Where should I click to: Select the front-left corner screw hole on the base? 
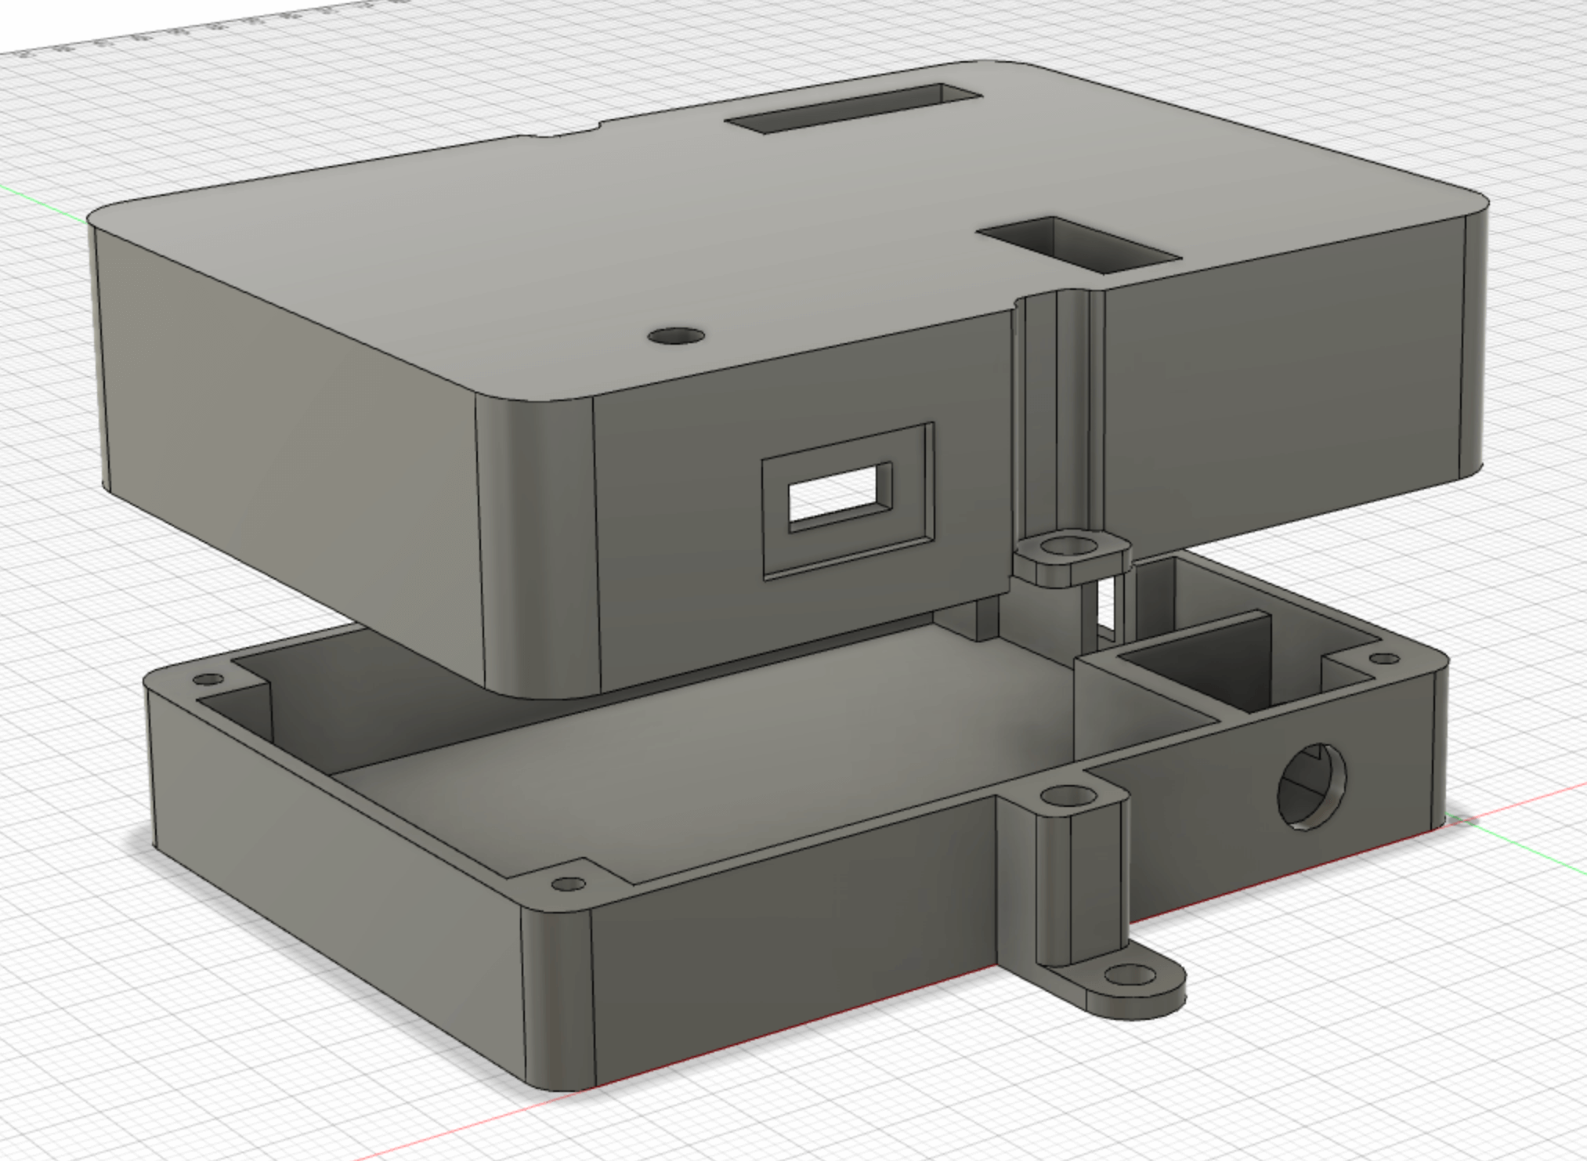point(569,884)
